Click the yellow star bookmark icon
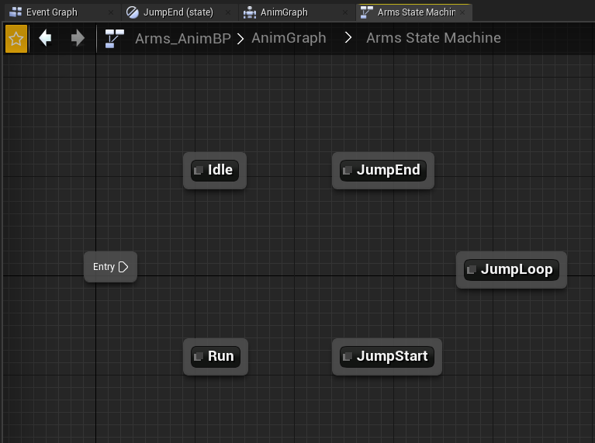Screen dimensions: 595x443 16,39
